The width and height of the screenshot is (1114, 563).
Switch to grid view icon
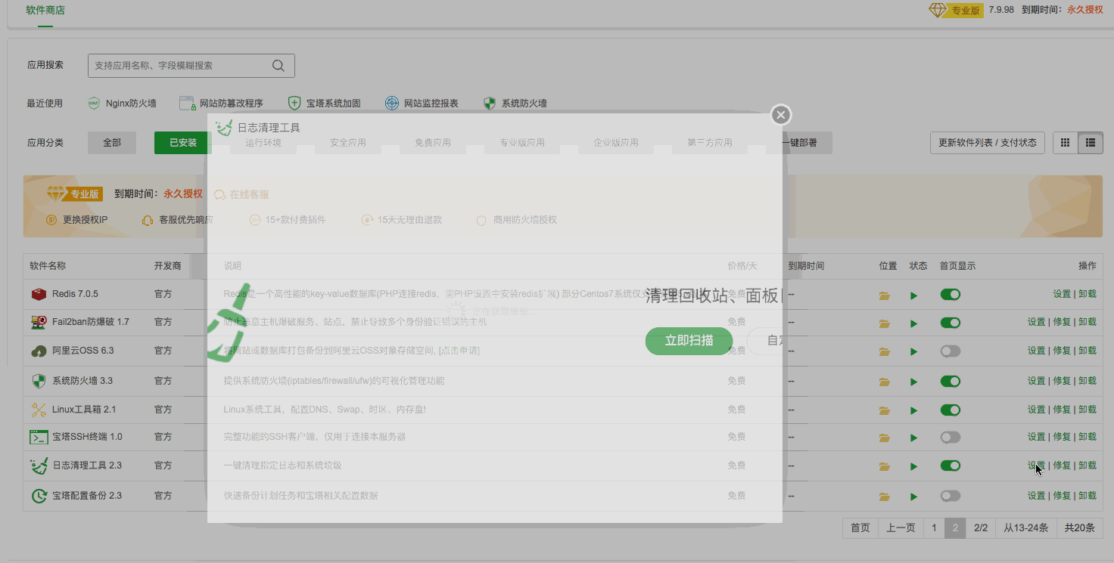[x=1065, y=143]
